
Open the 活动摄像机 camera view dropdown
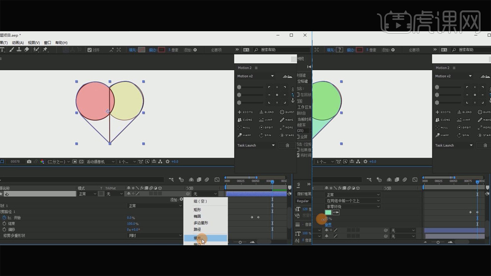click(101, 162)
